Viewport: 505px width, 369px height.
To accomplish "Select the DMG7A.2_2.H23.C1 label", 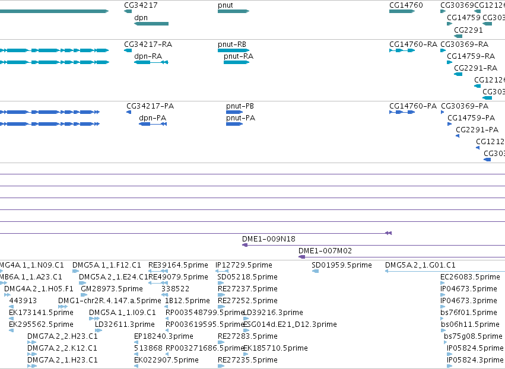I will (x=62, y=337).
